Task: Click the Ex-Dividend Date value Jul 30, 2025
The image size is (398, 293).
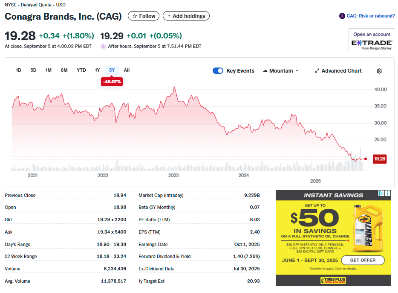Action: [246, 269]
